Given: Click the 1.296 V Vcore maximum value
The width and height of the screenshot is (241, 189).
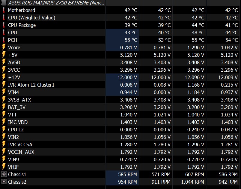Looking at the screenshot, I should [196, 47].
